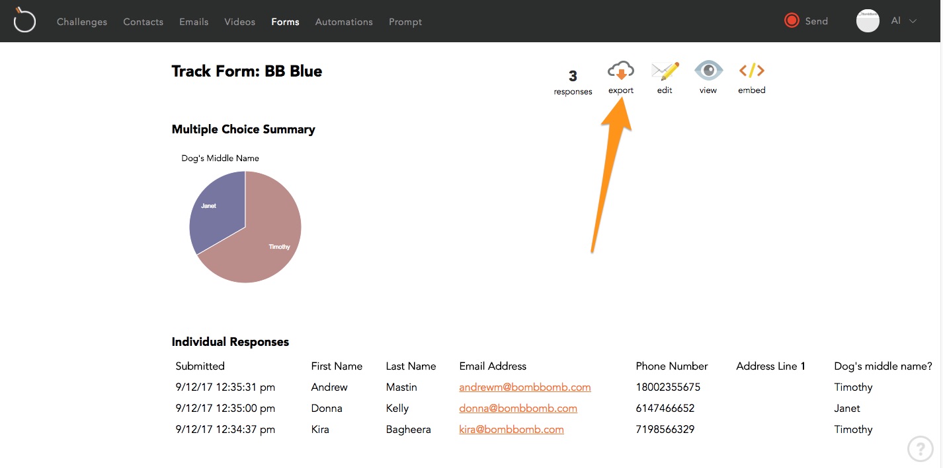Click the 9/12/17 12:35:31 pm timestamp

pos(225,387)
